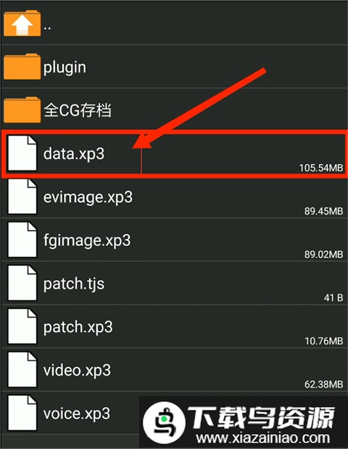Select the fgimage.xp3 file icon
The width and height of the screenshot is (348, 449).
click(x=22, y=239)
